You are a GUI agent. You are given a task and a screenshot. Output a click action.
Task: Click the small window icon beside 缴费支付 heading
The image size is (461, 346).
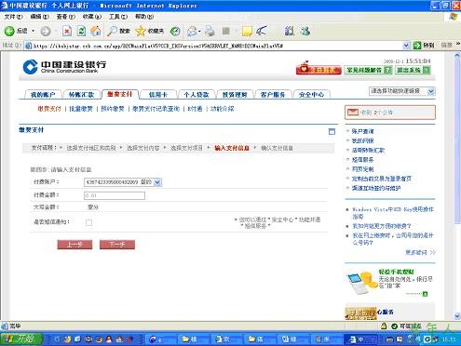(x=332, y=131)
